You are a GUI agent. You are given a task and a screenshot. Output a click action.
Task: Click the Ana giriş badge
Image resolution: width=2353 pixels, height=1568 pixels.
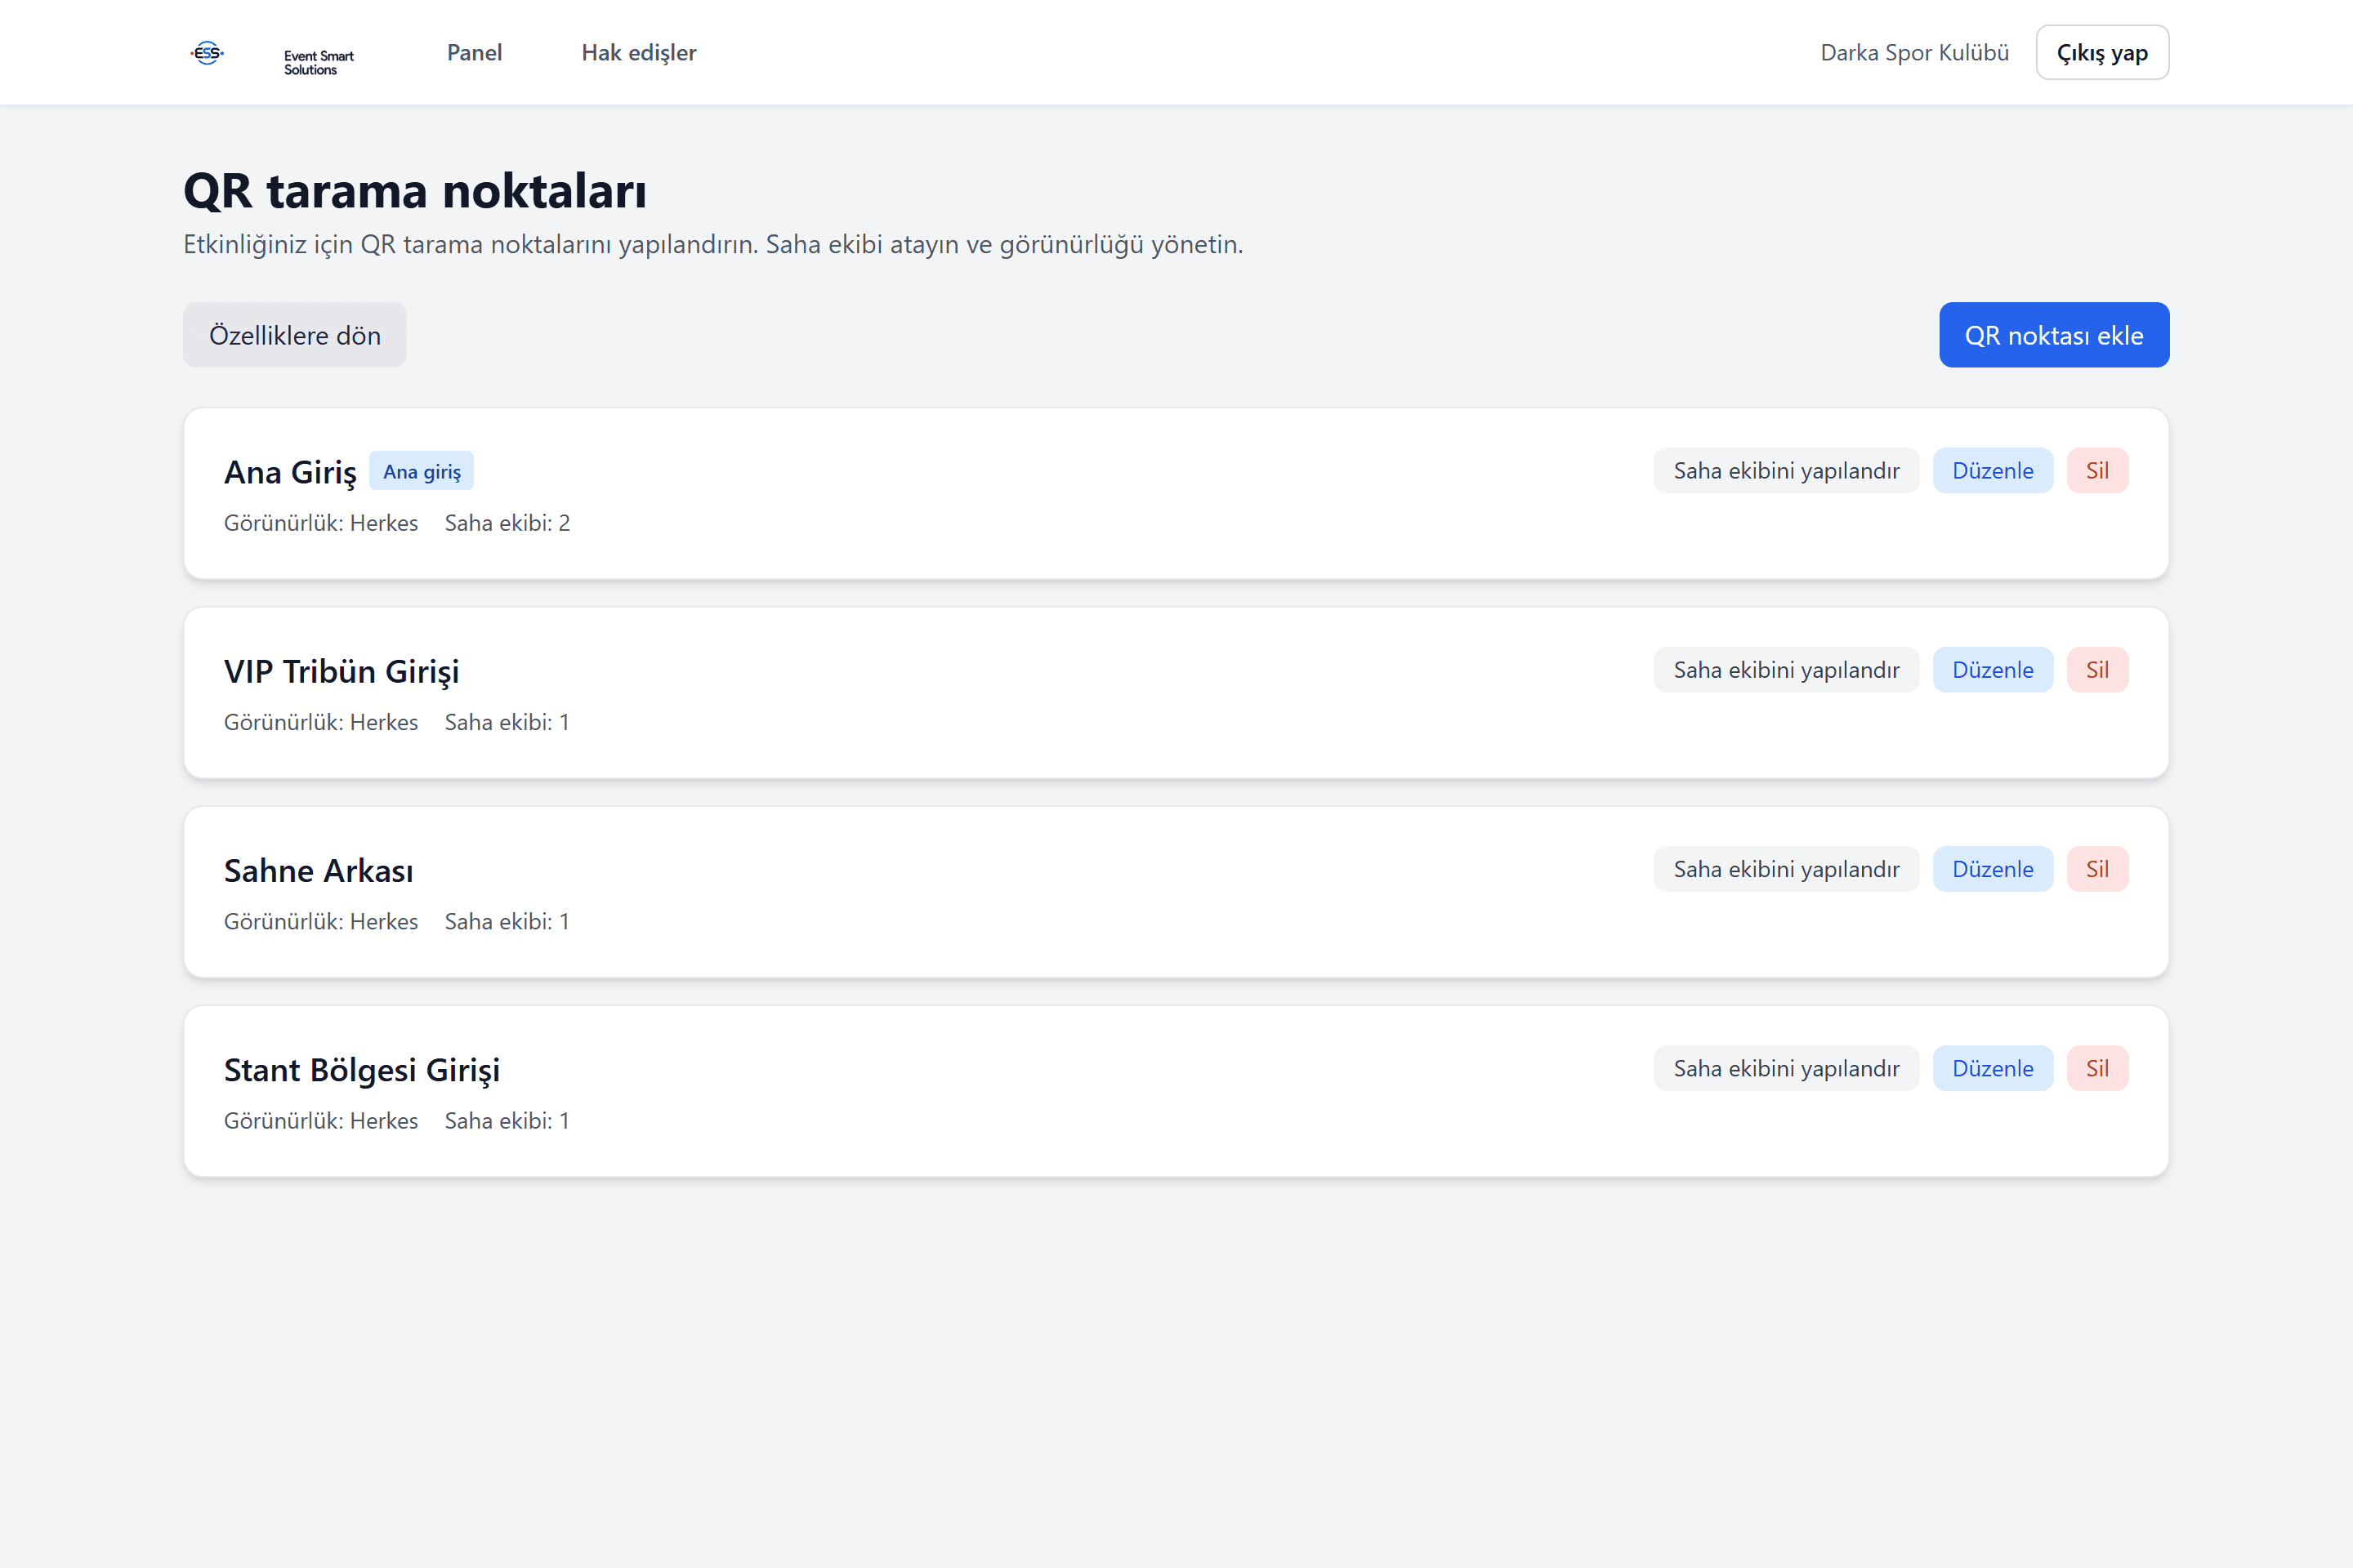pos(422,471)
